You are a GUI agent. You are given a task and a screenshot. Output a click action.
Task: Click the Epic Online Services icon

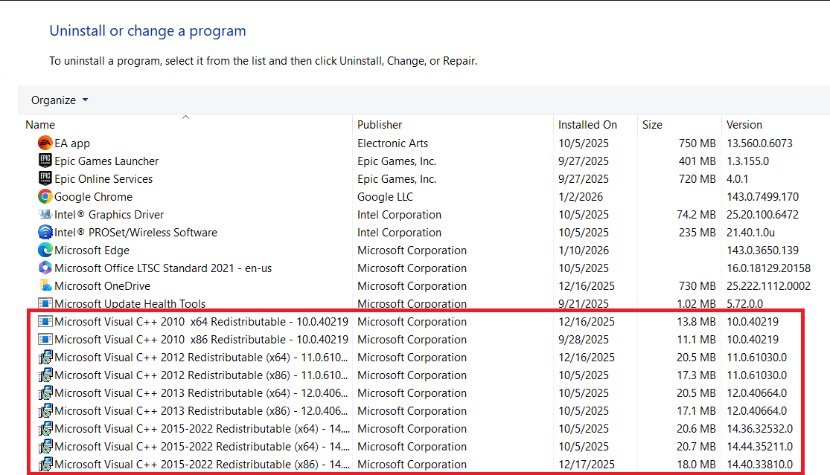point(45,179)
